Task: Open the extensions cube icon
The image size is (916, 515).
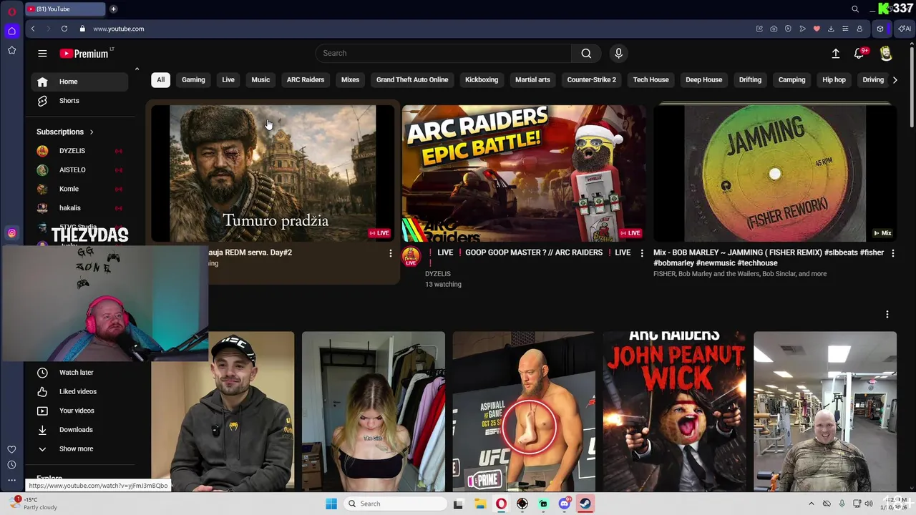Action: [x=880, y=29]
